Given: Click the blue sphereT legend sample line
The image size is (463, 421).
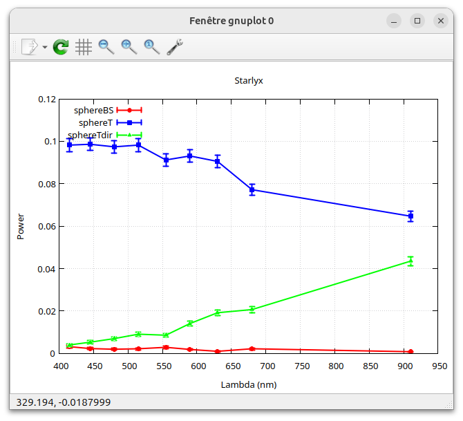Looking at the screenshot, I should pyautogui.click(x=129, y=122).
